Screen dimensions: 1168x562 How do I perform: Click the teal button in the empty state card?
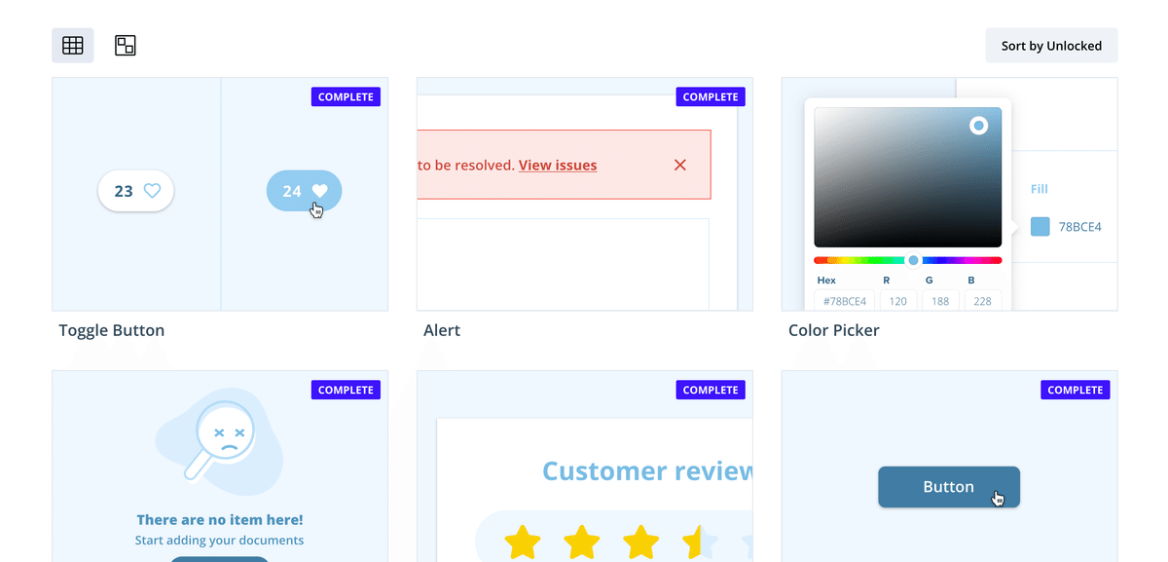point(220,559)
